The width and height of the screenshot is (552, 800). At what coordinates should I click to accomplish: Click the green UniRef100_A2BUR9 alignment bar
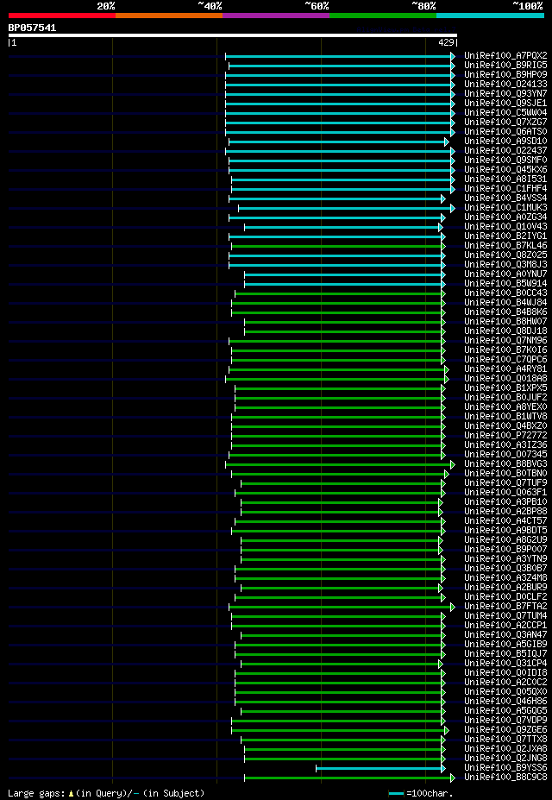click(x=342, y=588)
